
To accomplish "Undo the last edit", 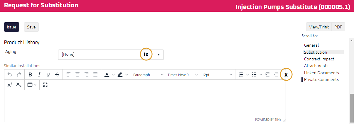I will click(x=10, y=75).
